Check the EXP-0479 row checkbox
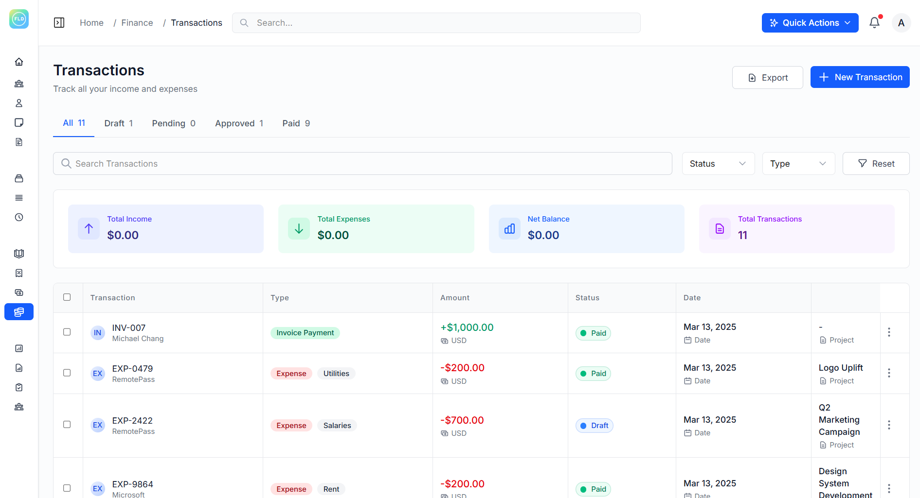 pos(67,373)
